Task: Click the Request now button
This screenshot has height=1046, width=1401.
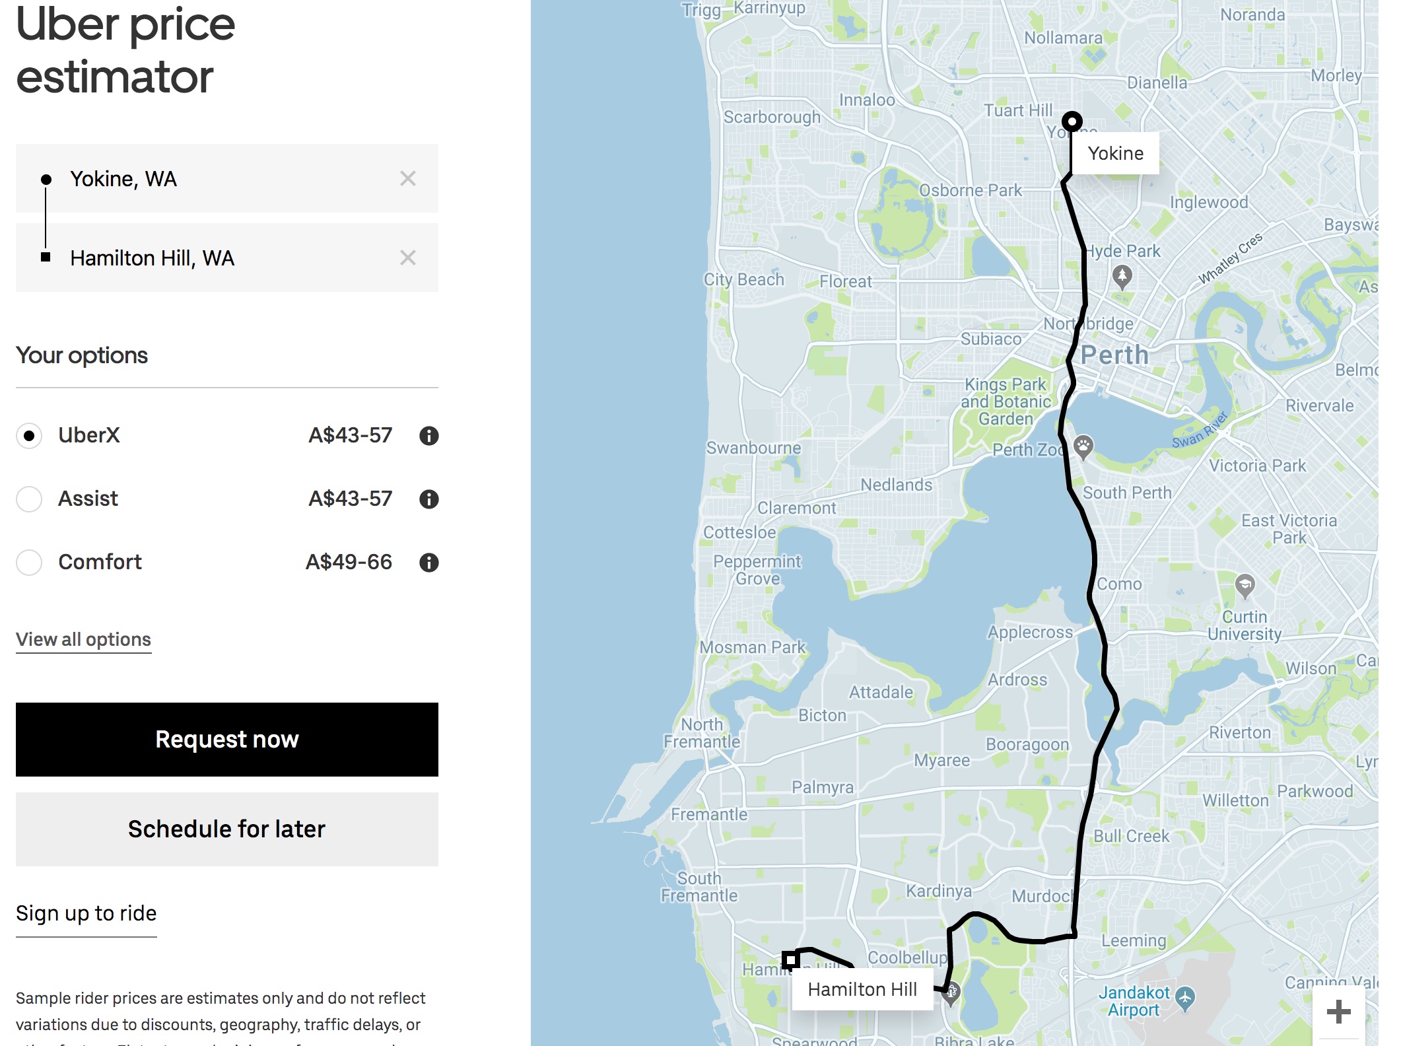Action: coord(227,740)
